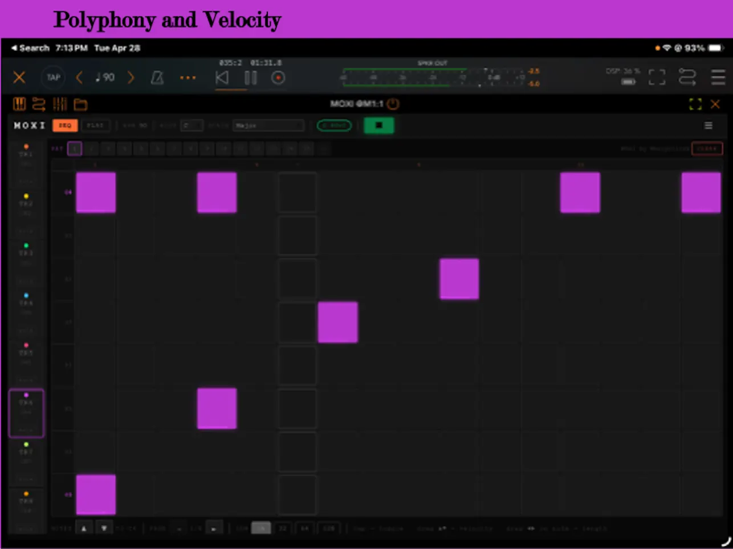Click the battery icon in status bar
Viewport: 733px width, 549px height.
[x=715, y=48]
